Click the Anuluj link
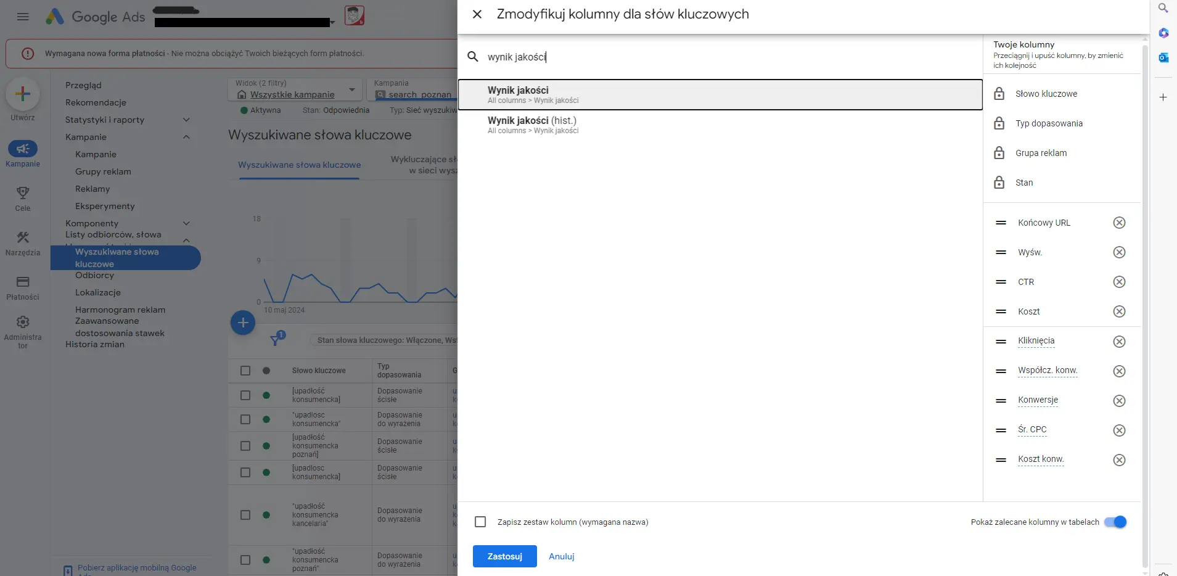 [561, 556]
